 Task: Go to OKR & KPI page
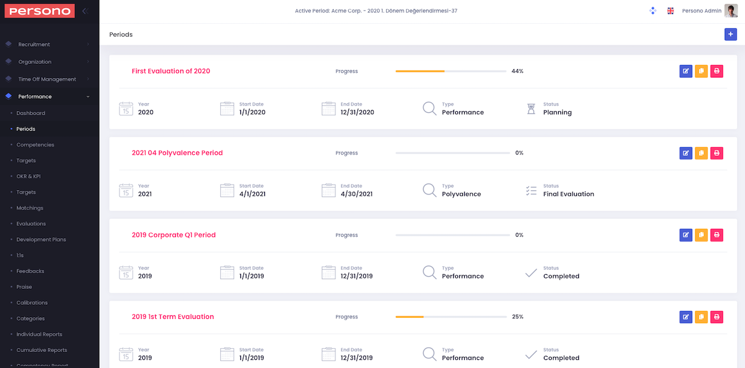(29, 176)
